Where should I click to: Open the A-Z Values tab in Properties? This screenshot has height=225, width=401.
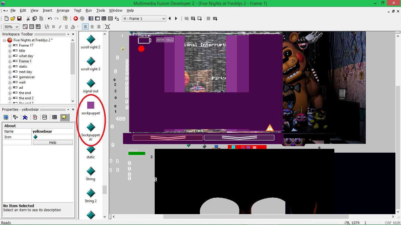45,117
